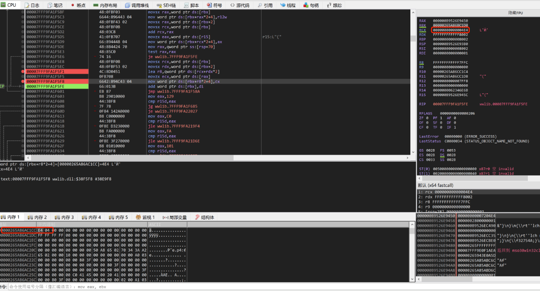Select instruction jmp wwlib.7FFF9FA1F58A

[174, 91]
